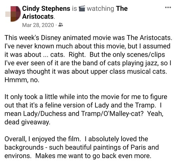
Task: Open the three-dot post options menu
Action: click(168, 8)
